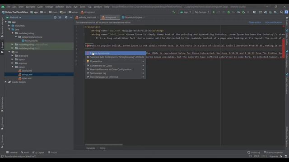The height and width of the screenshot is (162, 289).
Task: Click the Hide notification link
Action: (273, 22)
